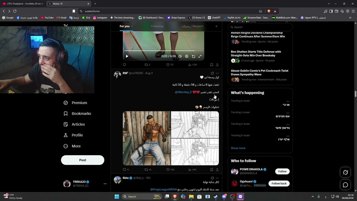Follow POWR DRAKOLA
Image resolution: width=357 pixels, height=201 pixels.
pyautogui.click(x=282, y=171)
